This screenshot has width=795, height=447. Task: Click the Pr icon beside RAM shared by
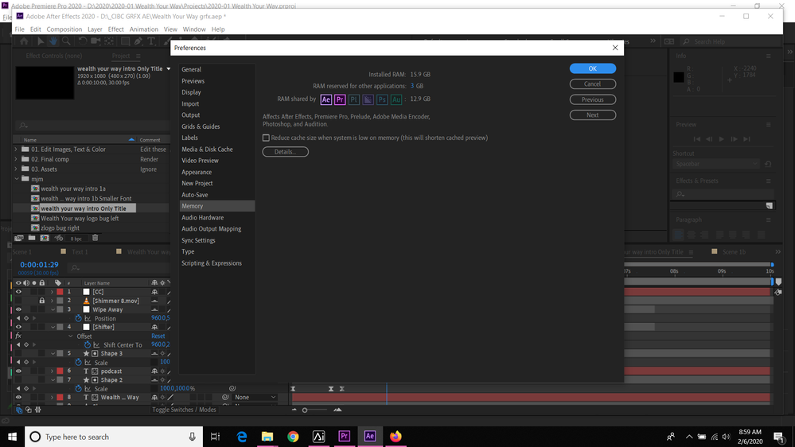coord(340,99)
